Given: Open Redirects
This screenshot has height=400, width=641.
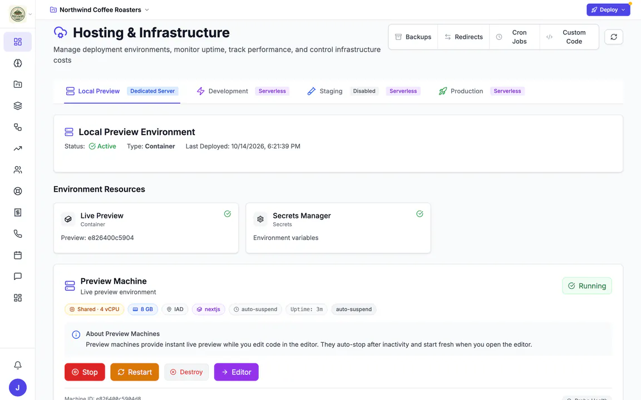Looking at the screenshot, I should point(464,37).
